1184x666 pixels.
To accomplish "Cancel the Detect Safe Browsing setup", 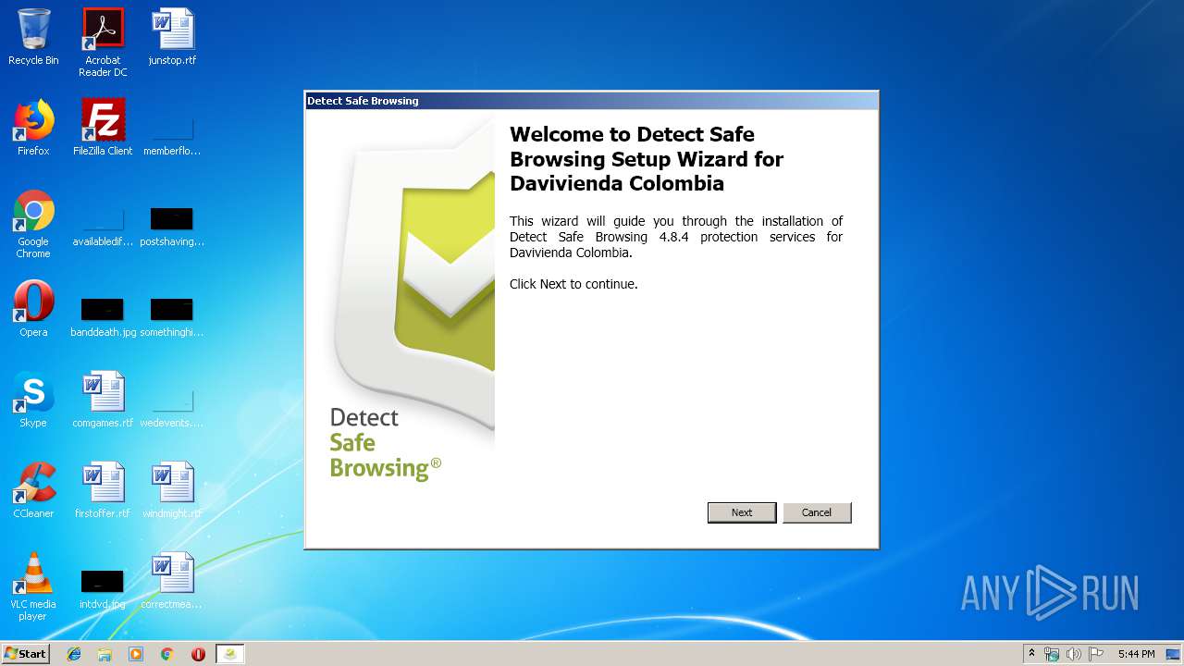I will (817, 512).
